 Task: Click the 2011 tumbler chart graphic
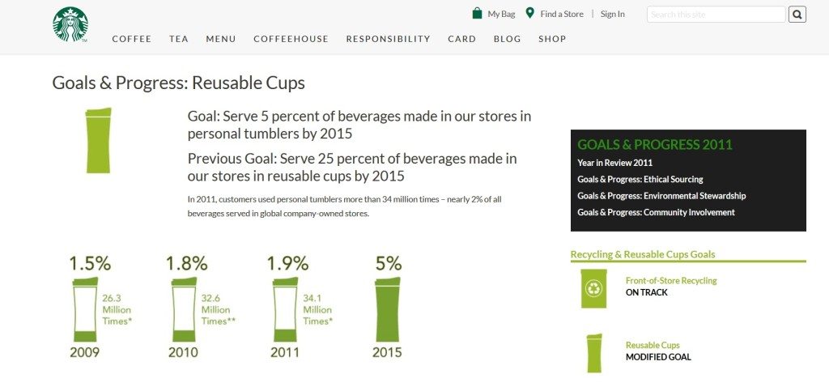285,310
